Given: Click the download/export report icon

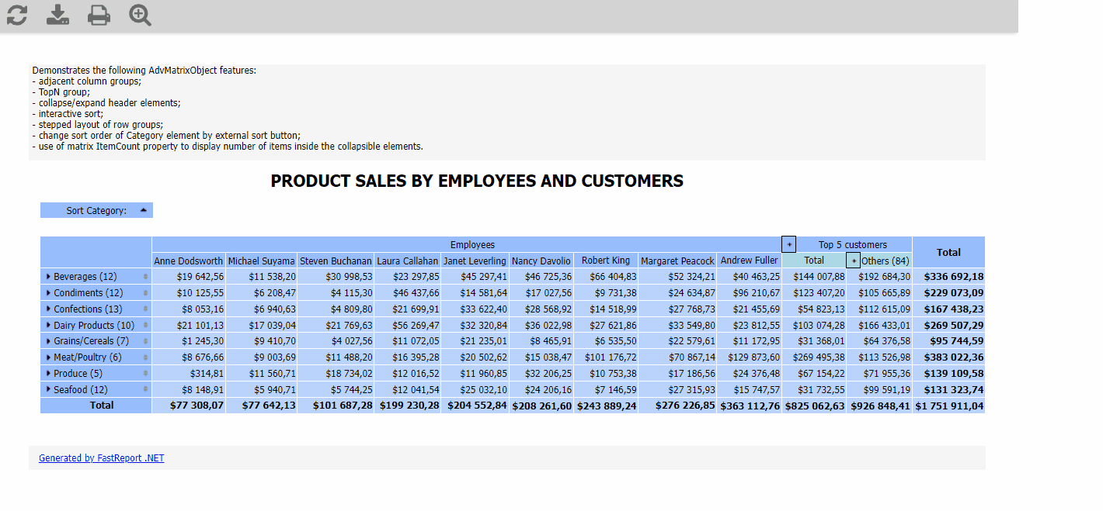Looking at the screenshot, I should (57, 15).
